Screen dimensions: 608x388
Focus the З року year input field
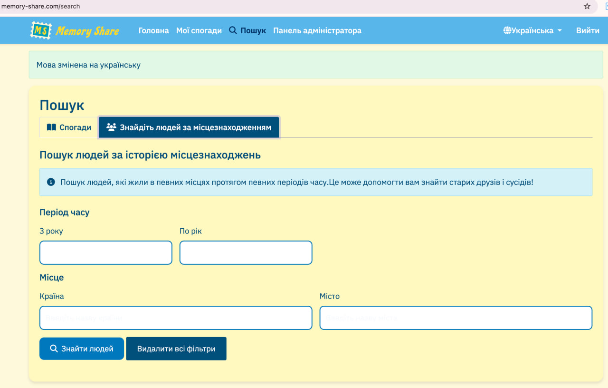pos(105,252)
